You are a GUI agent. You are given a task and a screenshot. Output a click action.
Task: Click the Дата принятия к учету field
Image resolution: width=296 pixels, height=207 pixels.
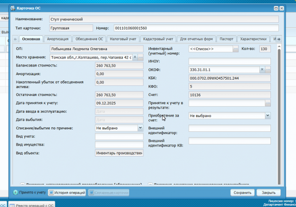point(119,103)
